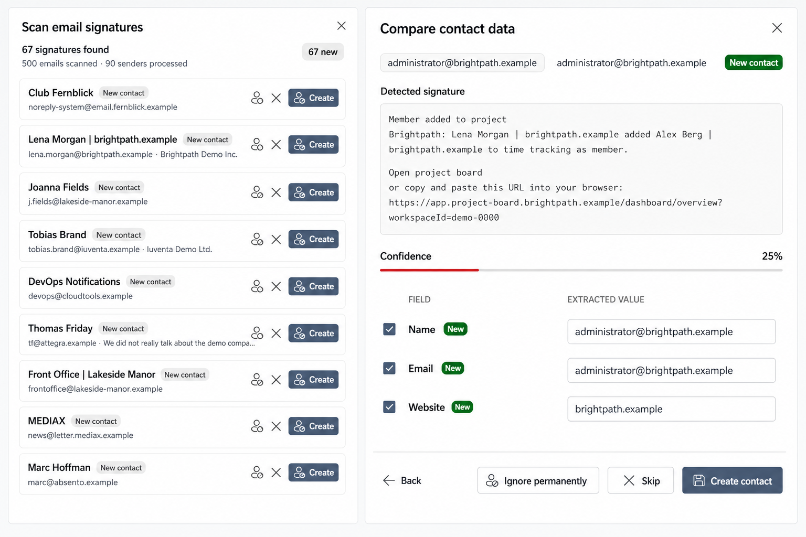Open the Front Office | Lakeside Manor entry
The width and height of the screenshot is (806, 537).
click(x=182, y=381)
